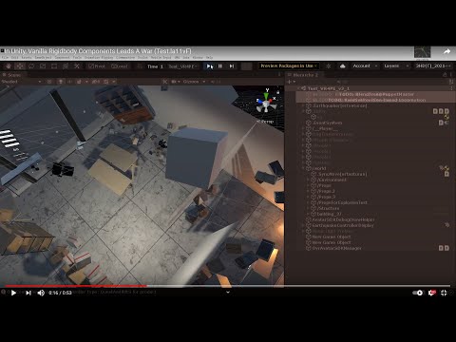Select the EventSystem hierarchy item

[x=328, y=123]
